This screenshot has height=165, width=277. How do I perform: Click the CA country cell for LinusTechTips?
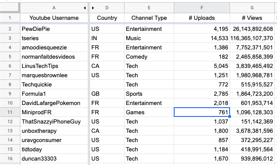point(107,66)
